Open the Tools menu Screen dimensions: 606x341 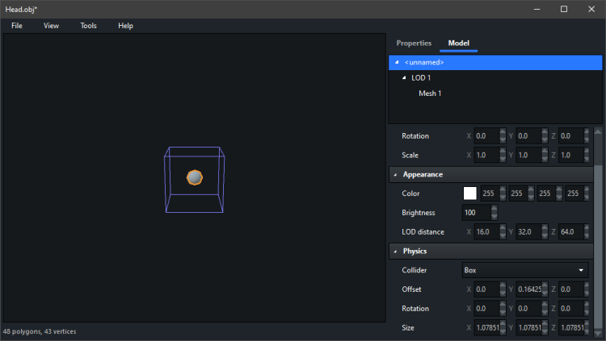(88, 26)
